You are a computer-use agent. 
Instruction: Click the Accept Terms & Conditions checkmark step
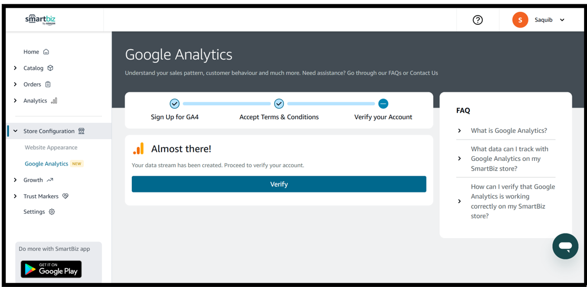[279, 104]
